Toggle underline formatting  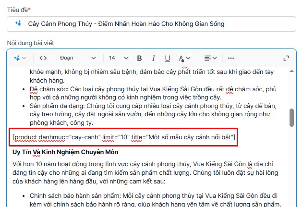(168, 59)
